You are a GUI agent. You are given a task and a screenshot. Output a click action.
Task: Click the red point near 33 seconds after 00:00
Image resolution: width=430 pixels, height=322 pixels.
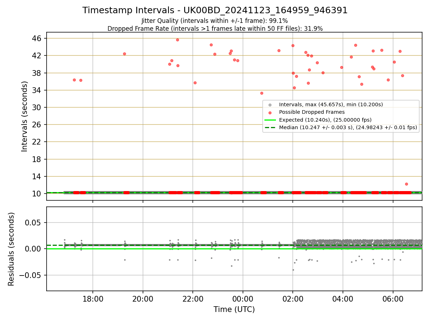point(262,93)
